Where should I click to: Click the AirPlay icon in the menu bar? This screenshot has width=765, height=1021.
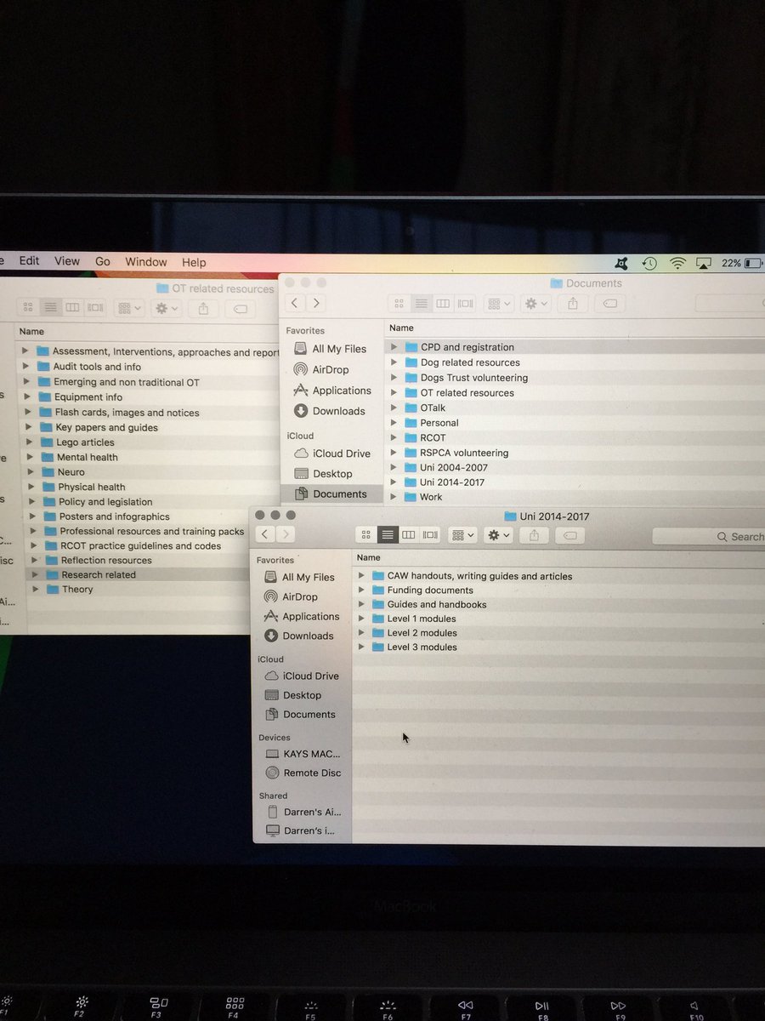(702, 264)
